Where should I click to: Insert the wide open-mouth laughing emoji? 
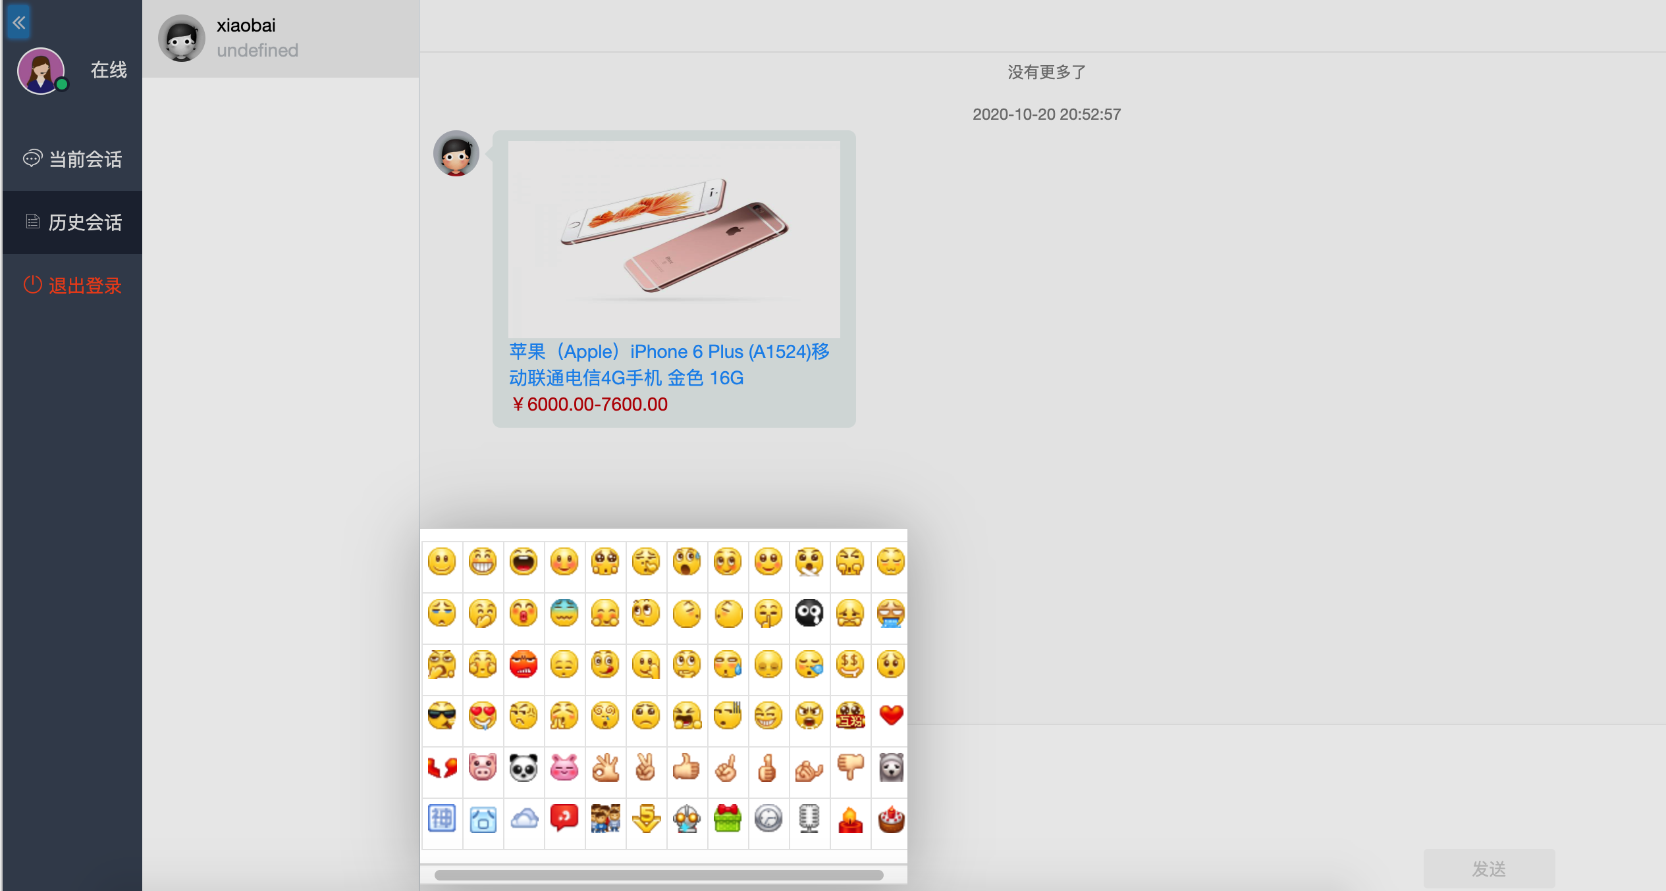pos(524,561)
